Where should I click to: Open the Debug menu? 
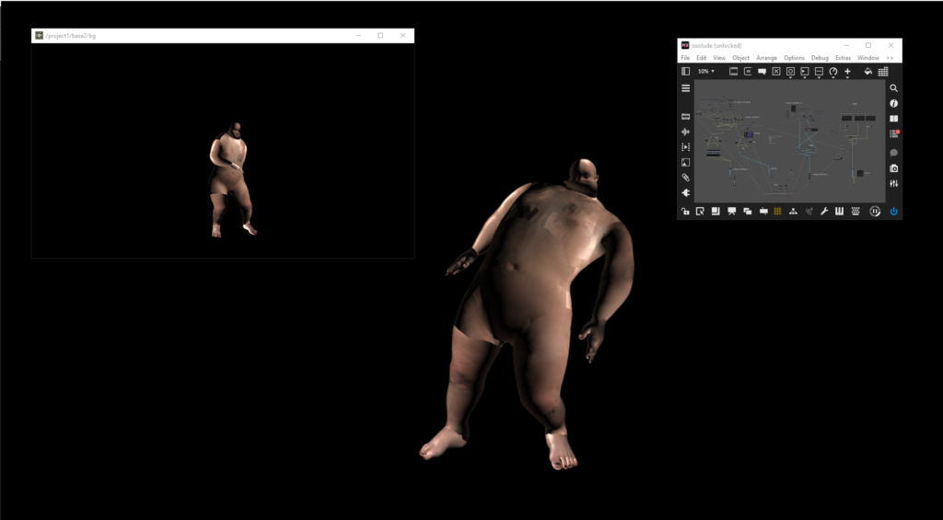pyautogui.click(x=820, y=58)
